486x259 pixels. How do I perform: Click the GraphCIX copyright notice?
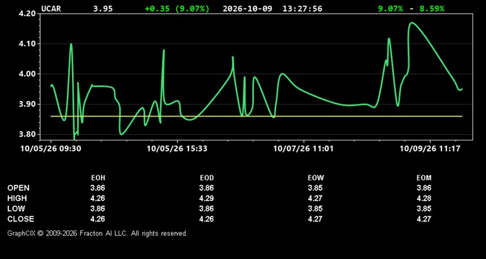(x=97, y=233)
